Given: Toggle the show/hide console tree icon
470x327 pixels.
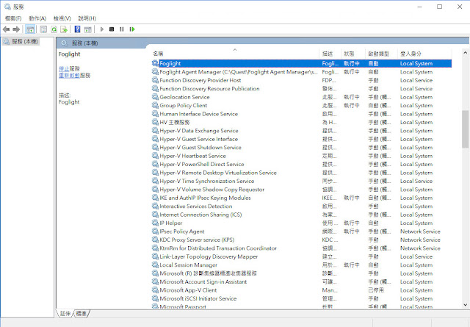Looking at the screenshot, I should (x=30, y=29).
